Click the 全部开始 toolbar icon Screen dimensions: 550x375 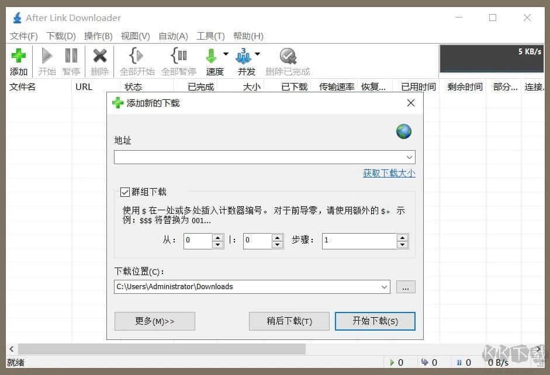coord(136,57)
